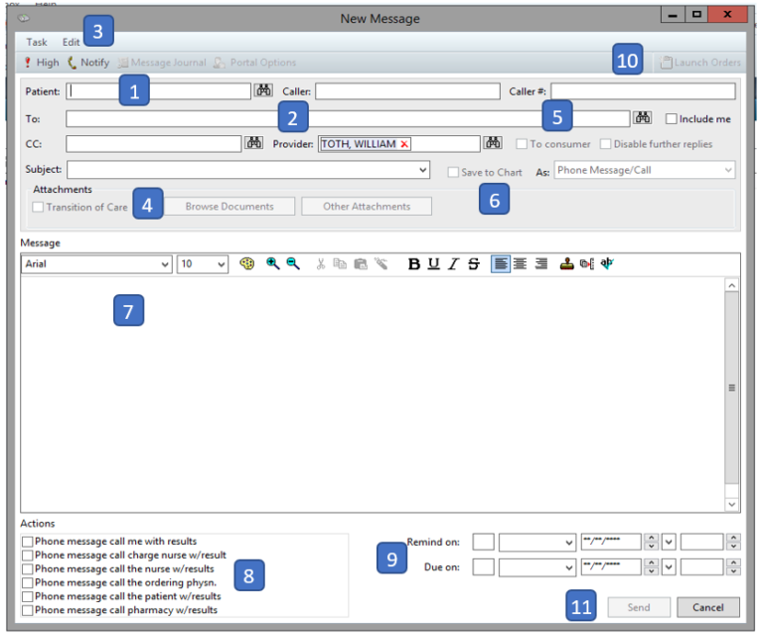Screen dimensions: 763x636
Task: Open the Task menu
Action: click(x=37, y=42)
